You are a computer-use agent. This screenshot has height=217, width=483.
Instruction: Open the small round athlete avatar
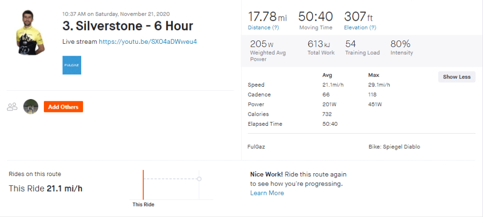point(31,107)
